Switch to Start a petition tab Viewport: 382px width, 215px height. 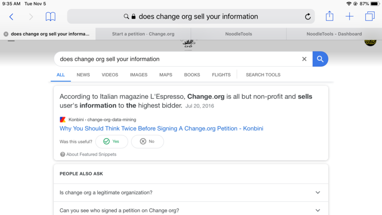coord(143,34)
